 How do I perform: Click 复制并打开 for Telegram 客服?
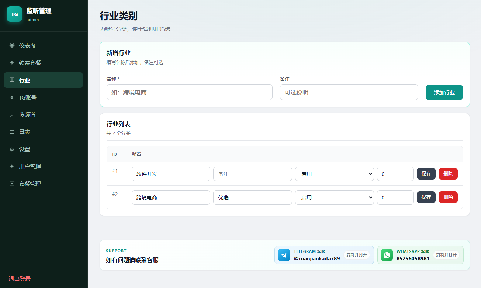(357, 255)
